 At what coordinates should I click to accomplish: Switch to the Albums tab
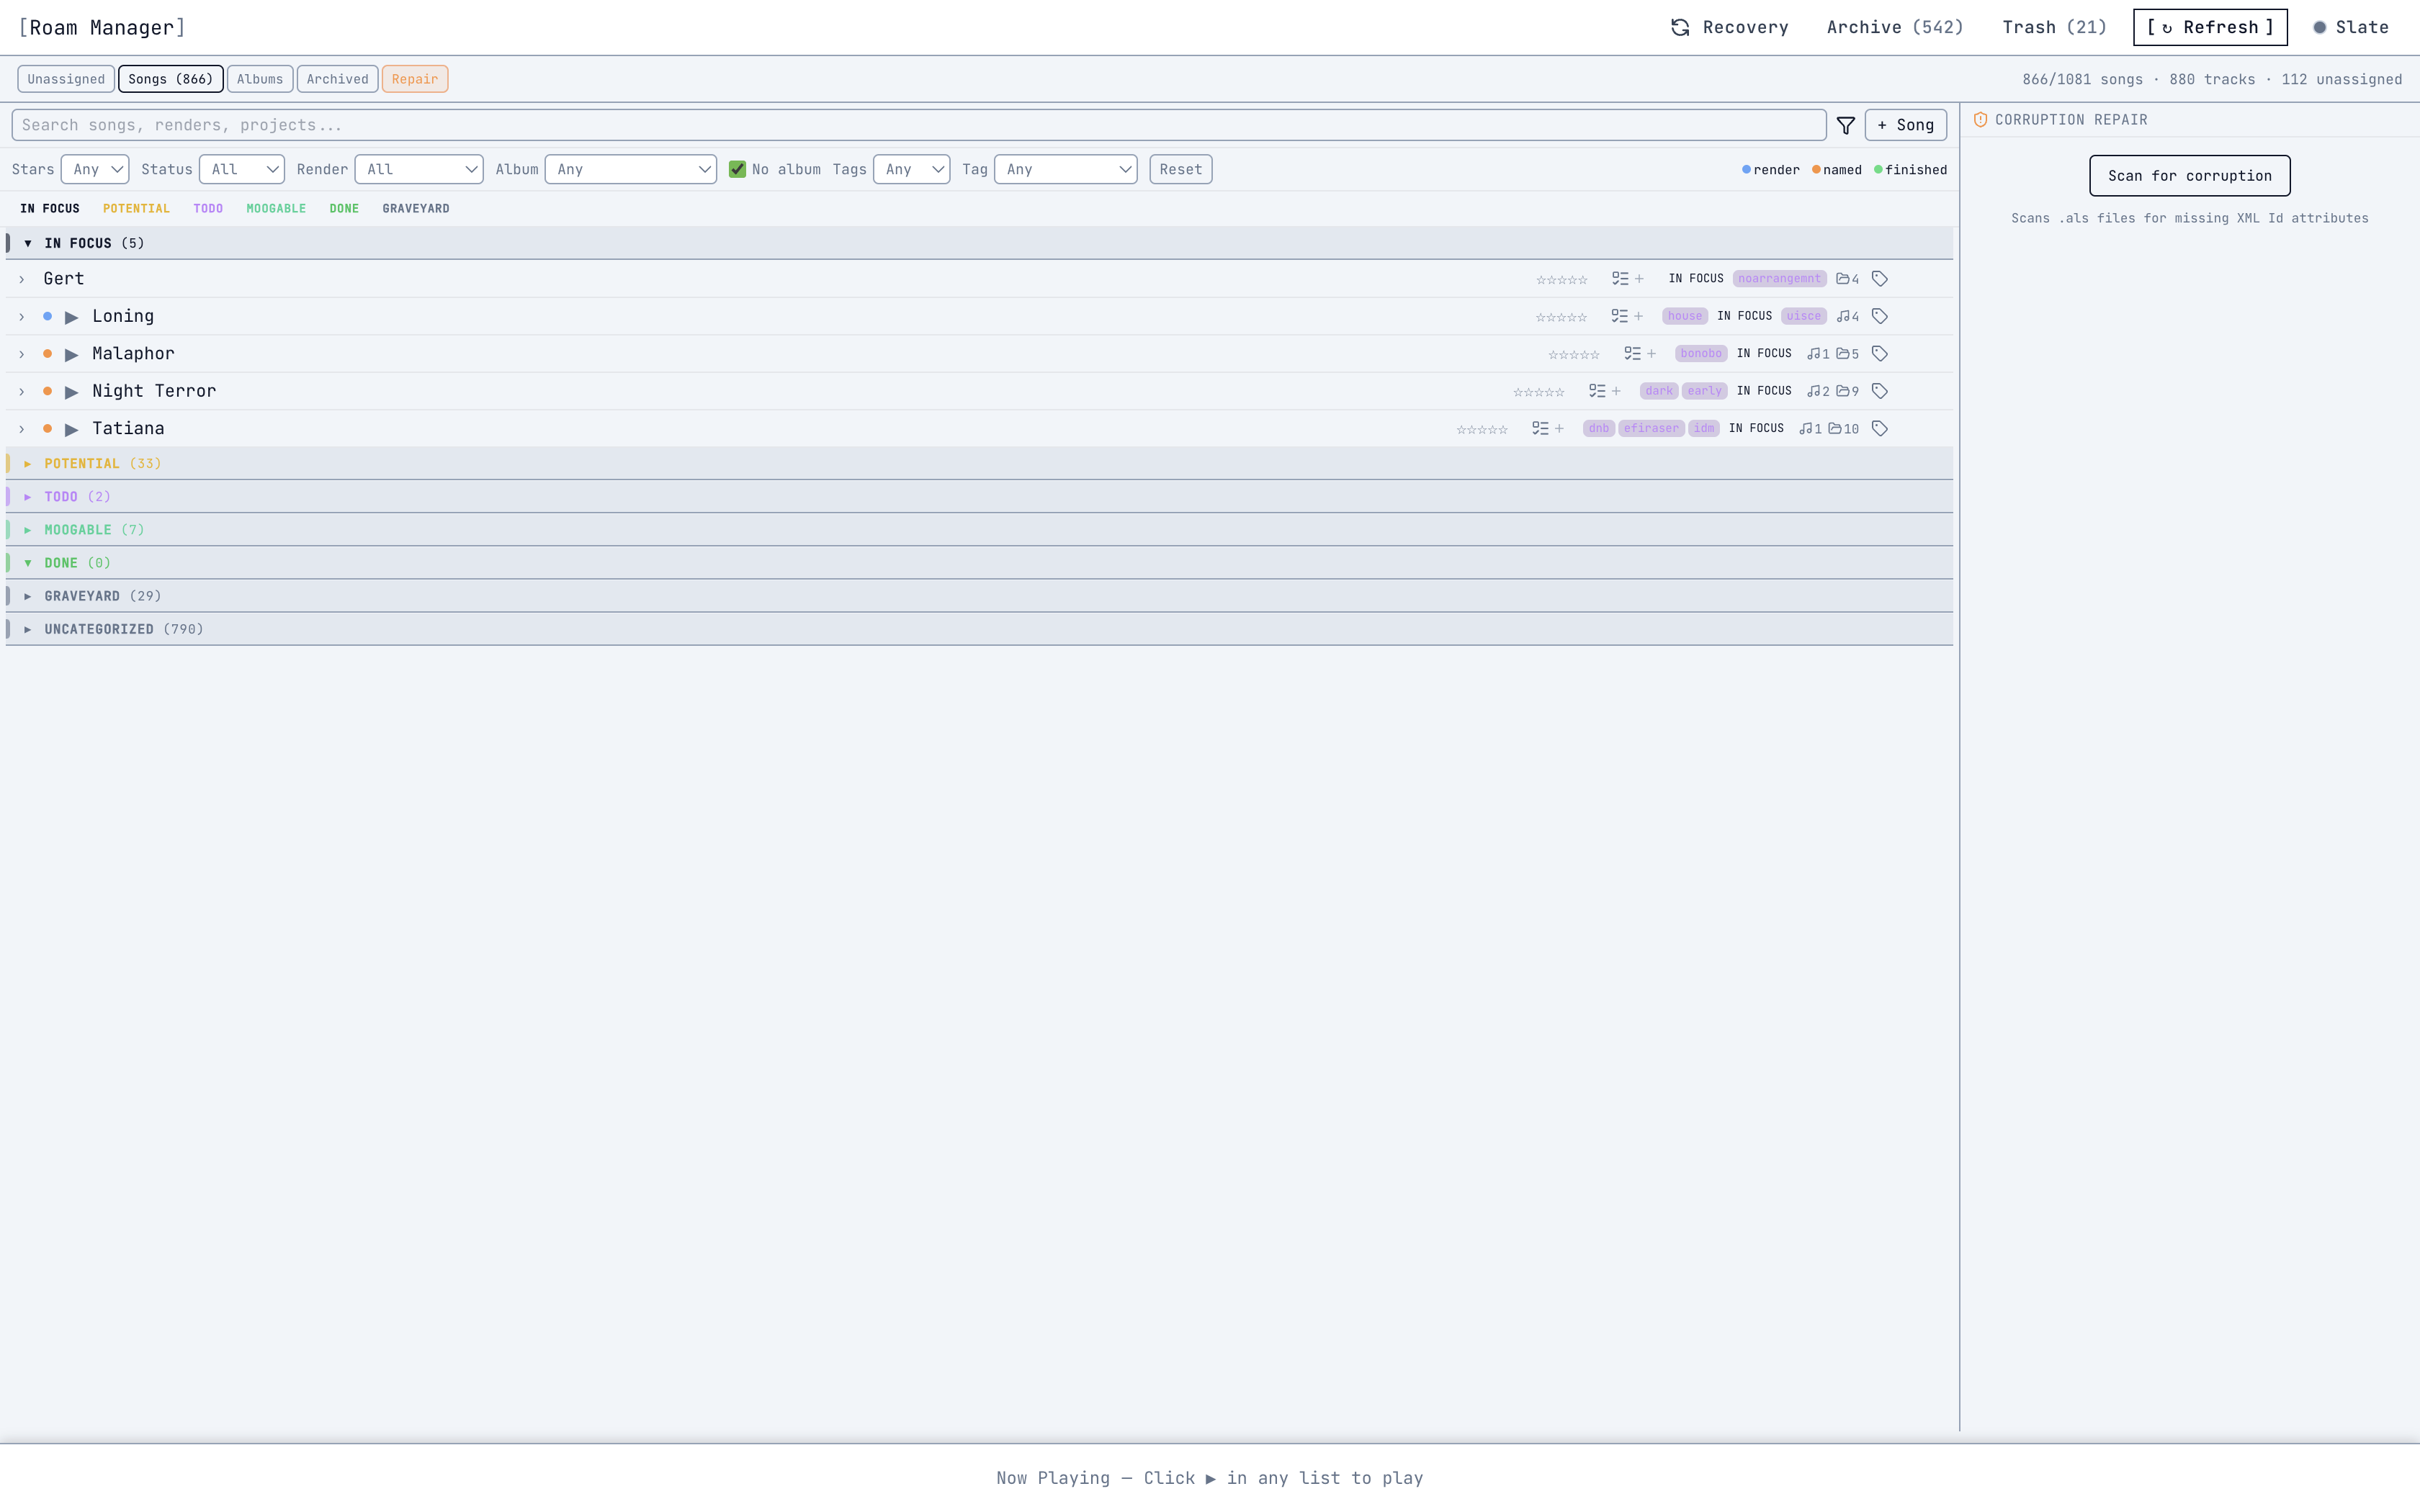click(259, 78)
